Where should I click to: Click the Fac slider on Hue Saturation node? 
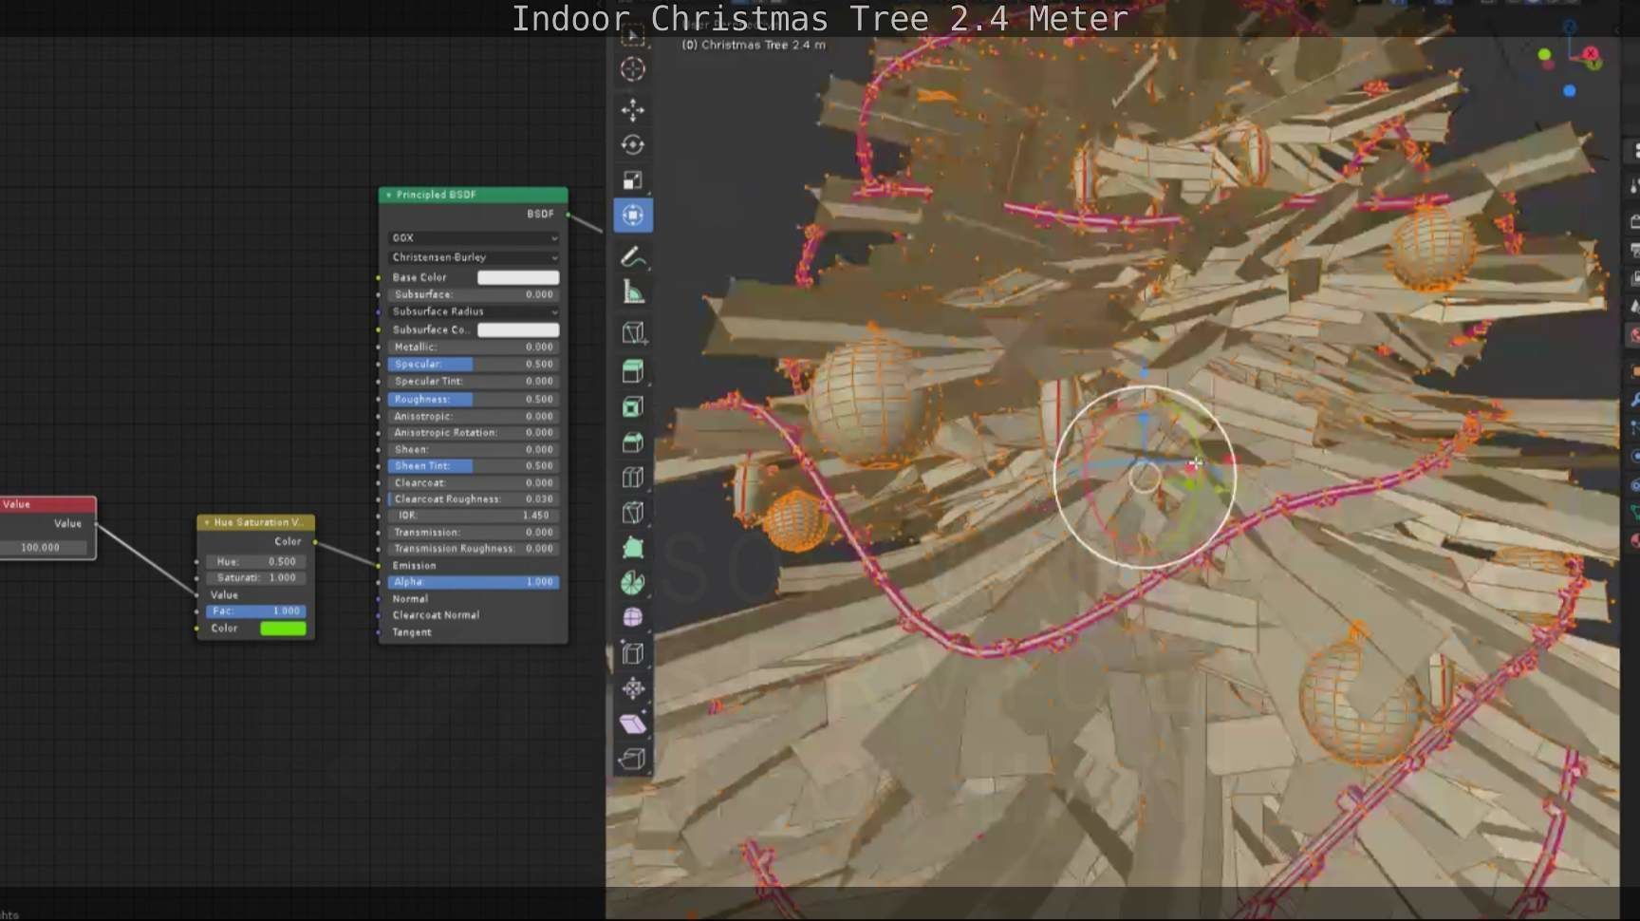coord(256,611)
